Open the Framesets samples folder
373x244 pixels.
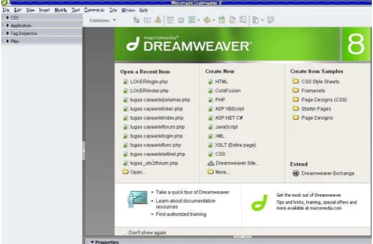point(313,90)
